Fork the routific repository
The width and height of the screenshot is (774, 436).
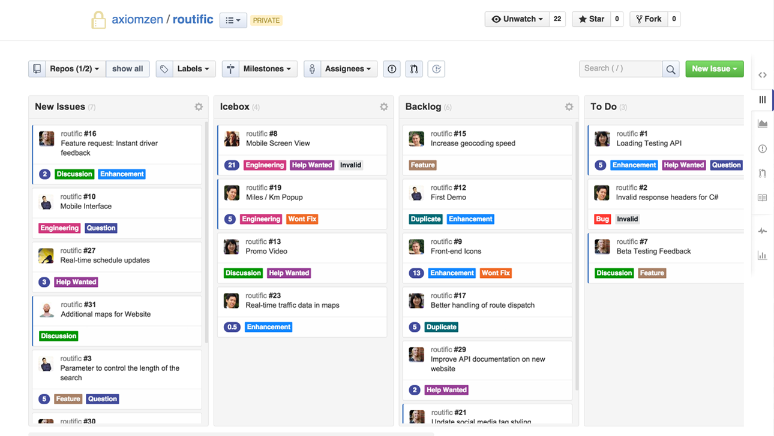[649, 19]
